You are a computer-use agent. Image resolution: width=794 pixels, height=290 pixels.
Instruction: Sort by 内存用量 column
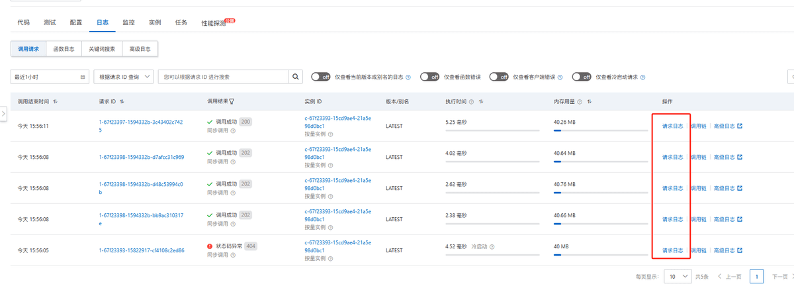[x=589, y=101]
